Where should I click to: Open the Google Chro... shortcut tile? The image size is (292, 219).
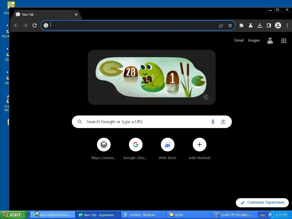coord(135,149)
